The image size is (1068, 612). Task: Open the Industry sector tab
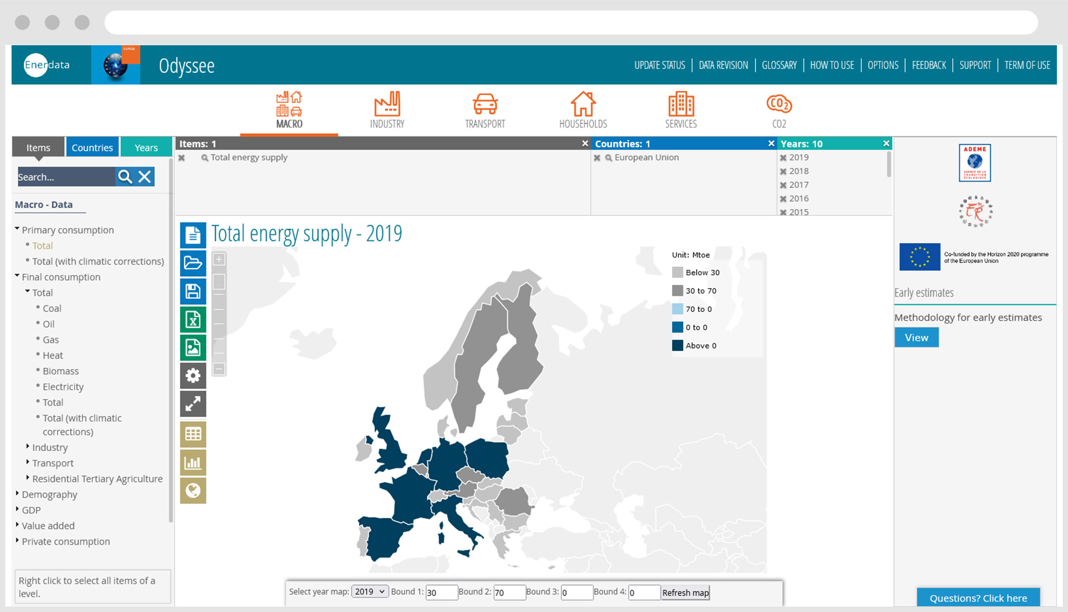click(387, 111)
